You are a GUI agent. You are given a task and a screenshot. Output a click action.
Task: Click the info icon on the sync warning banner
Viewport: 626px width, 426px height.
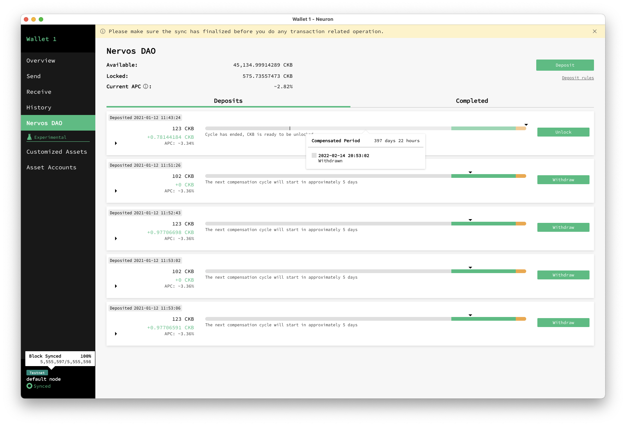click(x=102, y=31)
